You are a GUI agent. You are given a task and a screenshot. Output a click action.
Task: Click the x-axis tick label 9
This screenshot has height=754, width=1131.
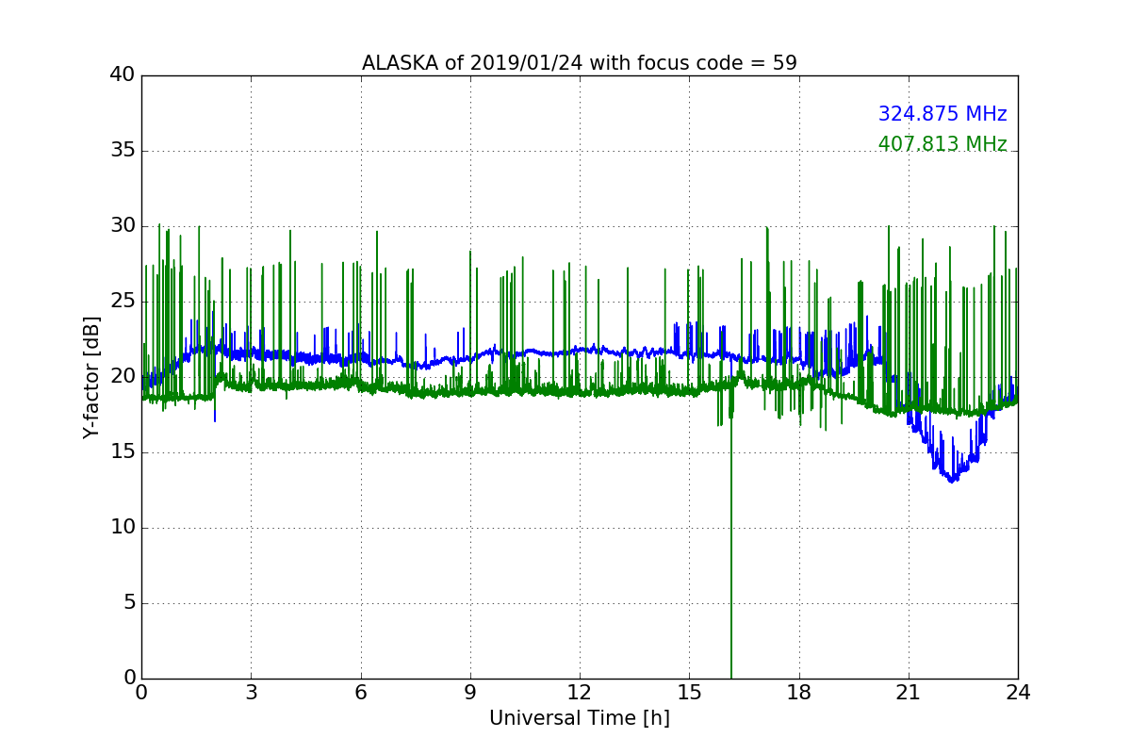[x=470, y=693]
